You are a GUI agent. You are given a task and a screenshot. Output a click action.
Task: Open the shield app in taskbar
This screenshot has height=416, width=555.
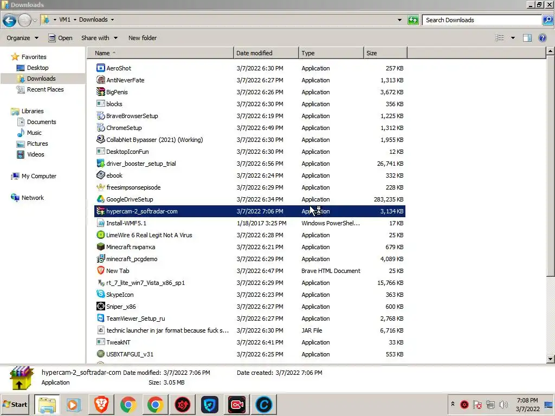pyautogui.click(x=210, y=404)
